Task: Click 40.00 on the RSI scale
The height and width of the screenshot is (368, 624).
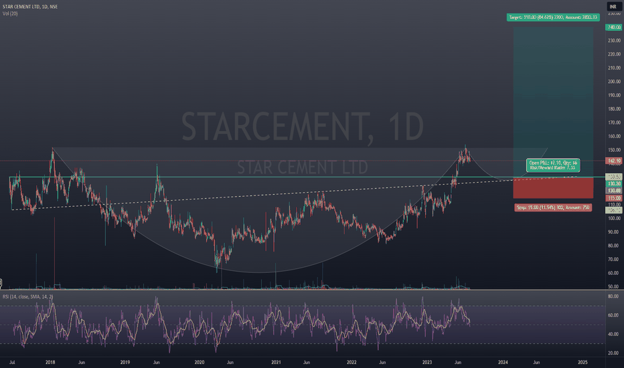Action: tap(613, 334)
